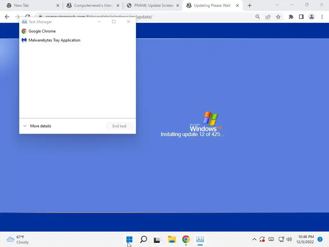Select Malwarebytes Tray Application process
Viewport: 329px width, 247px height.
click(77, 40)
